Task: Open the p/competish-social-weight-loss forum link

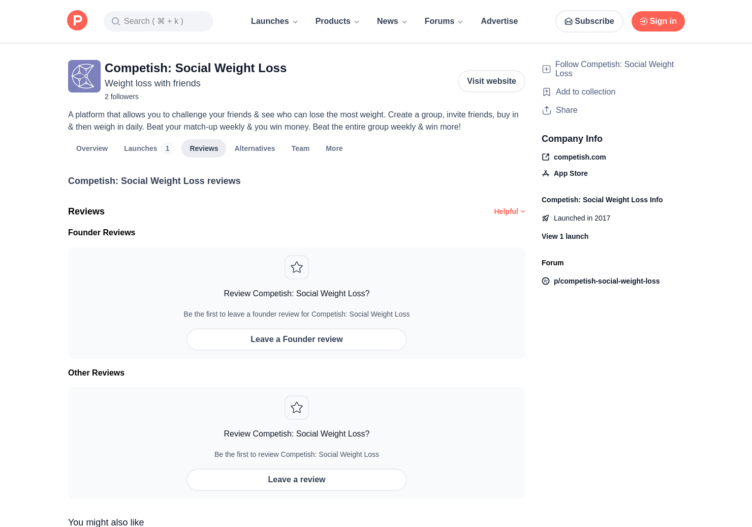Action: [x=606, y=281]
